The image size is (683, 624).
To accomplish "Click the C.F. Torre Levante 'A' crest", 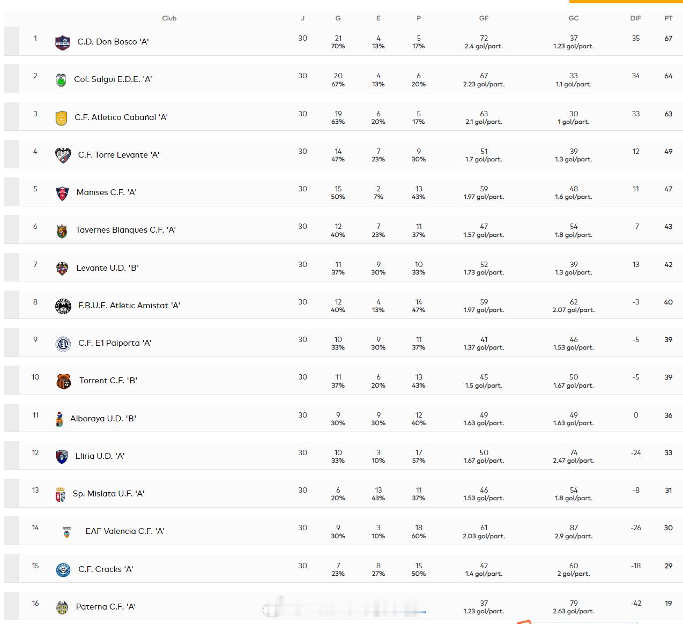I will coord(63,155).
